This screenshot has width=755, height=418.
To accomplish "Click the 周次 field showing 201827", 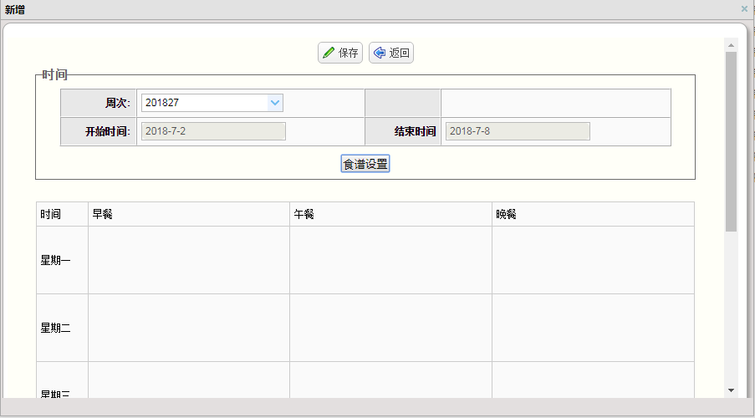I will point(204,103).
